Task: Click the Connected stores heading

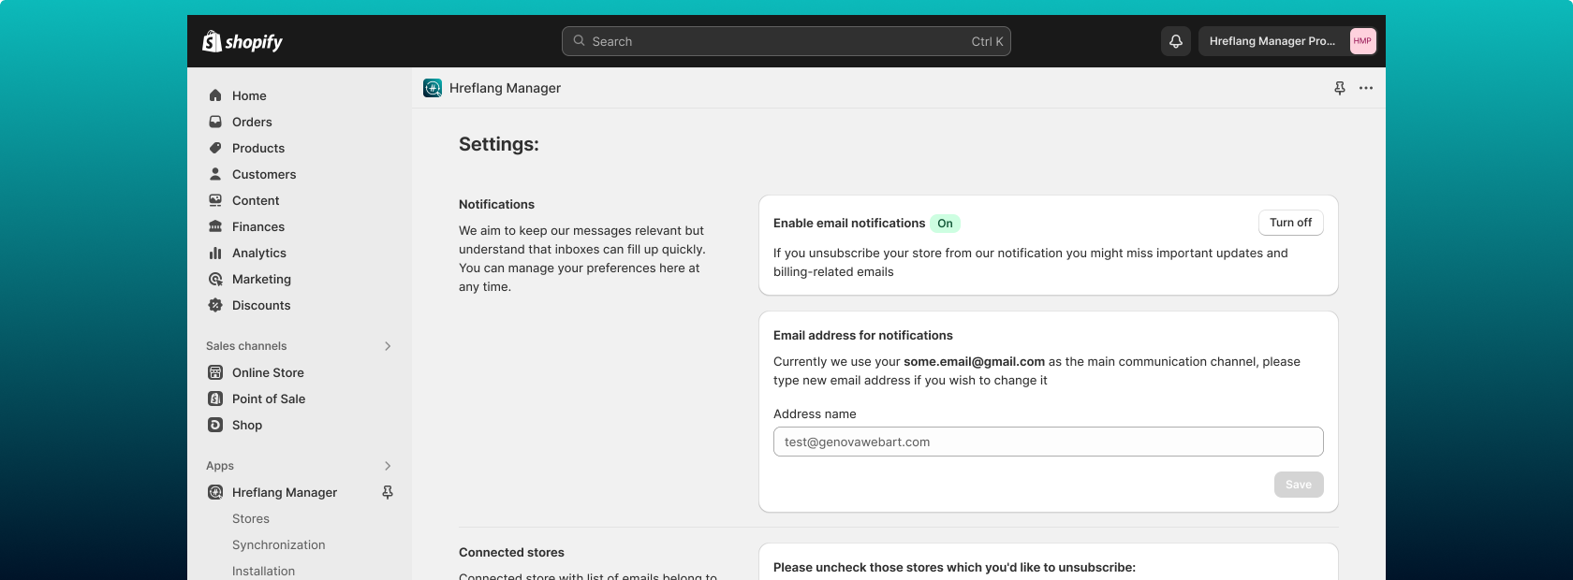Action: tap(511, 552)
